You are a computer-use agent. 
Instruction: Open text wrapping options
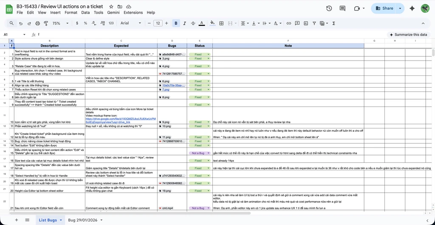point(266,23)
